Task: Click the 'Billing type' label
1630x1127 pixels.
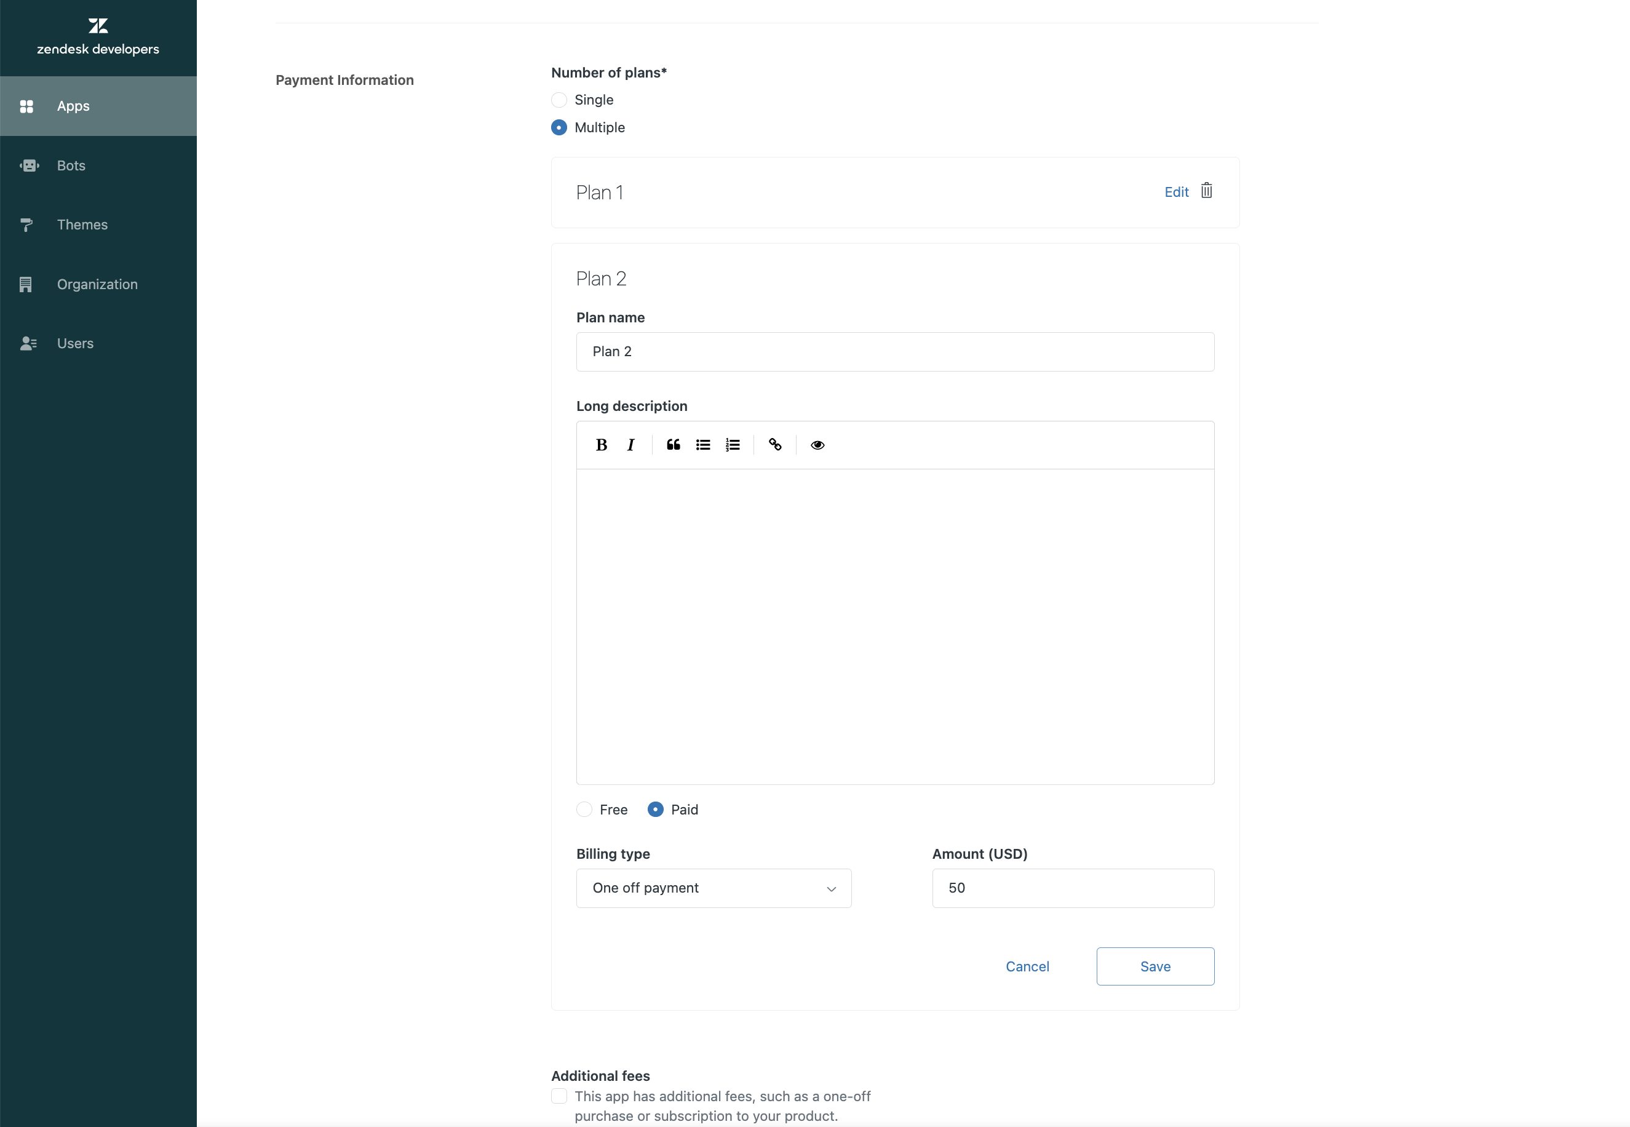Action: (x=613, y=854)
